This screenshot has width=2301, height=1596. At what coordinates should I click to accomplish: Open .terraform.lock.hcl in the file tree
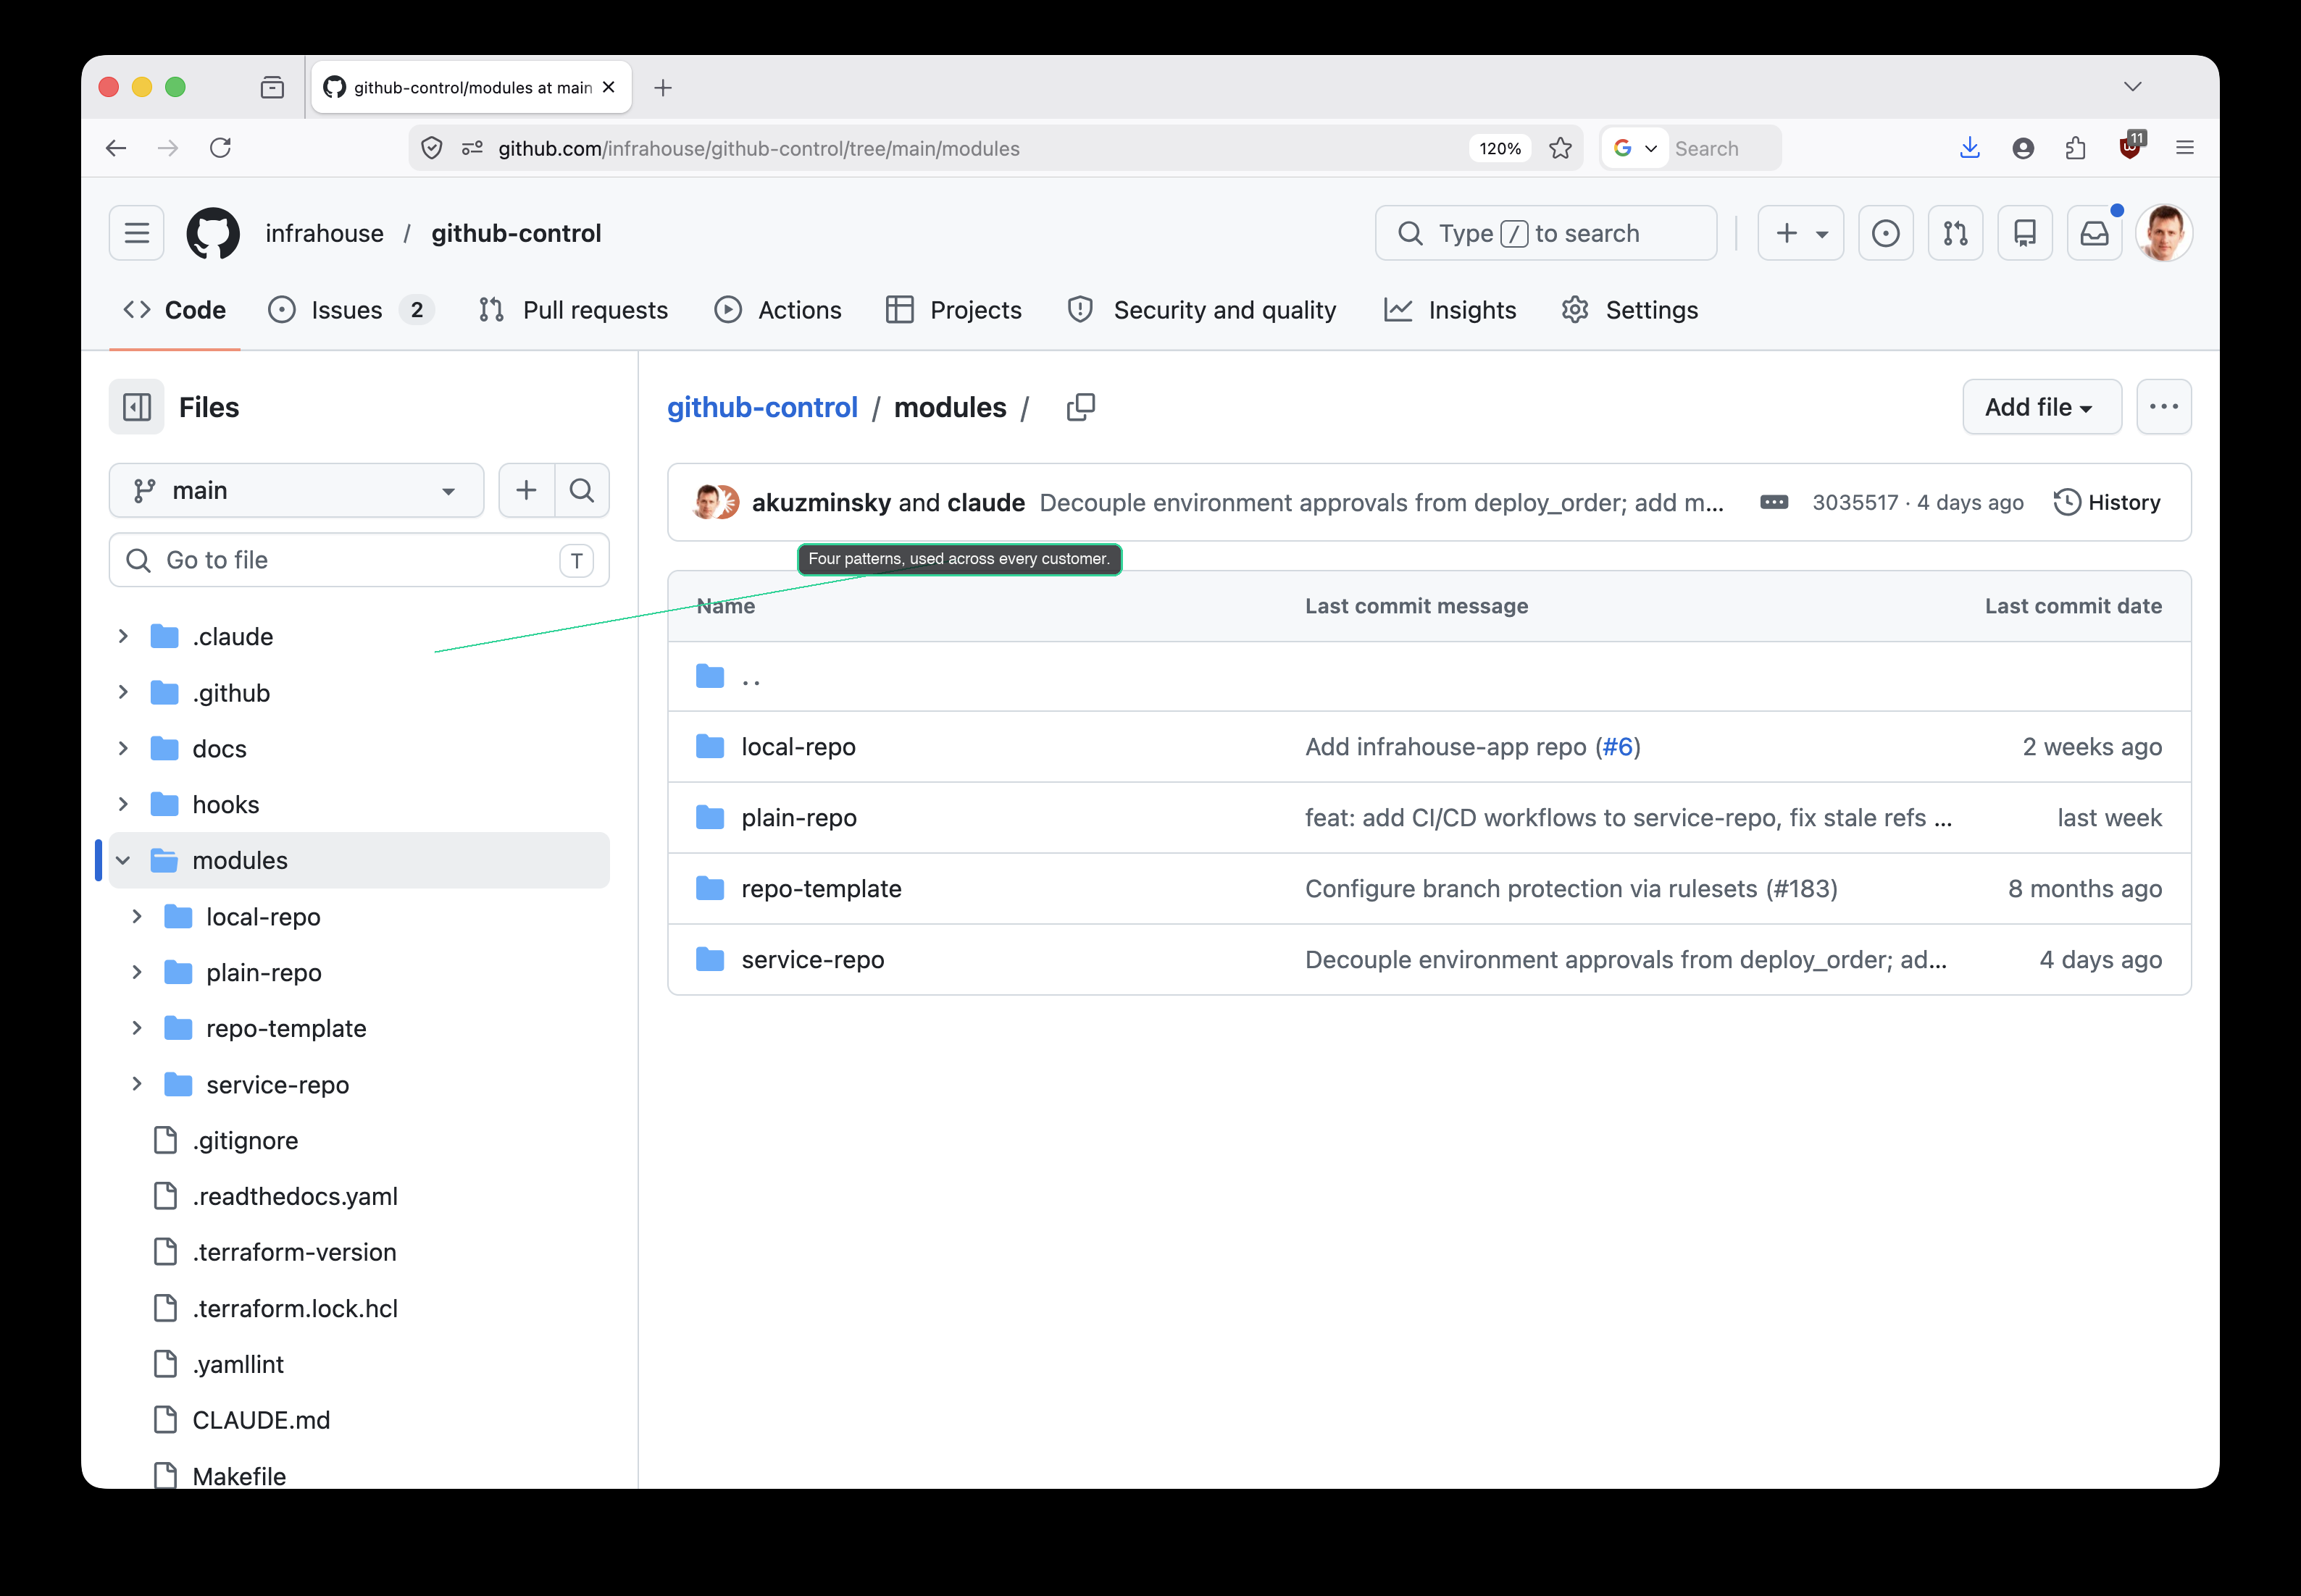pos(295,1308)
